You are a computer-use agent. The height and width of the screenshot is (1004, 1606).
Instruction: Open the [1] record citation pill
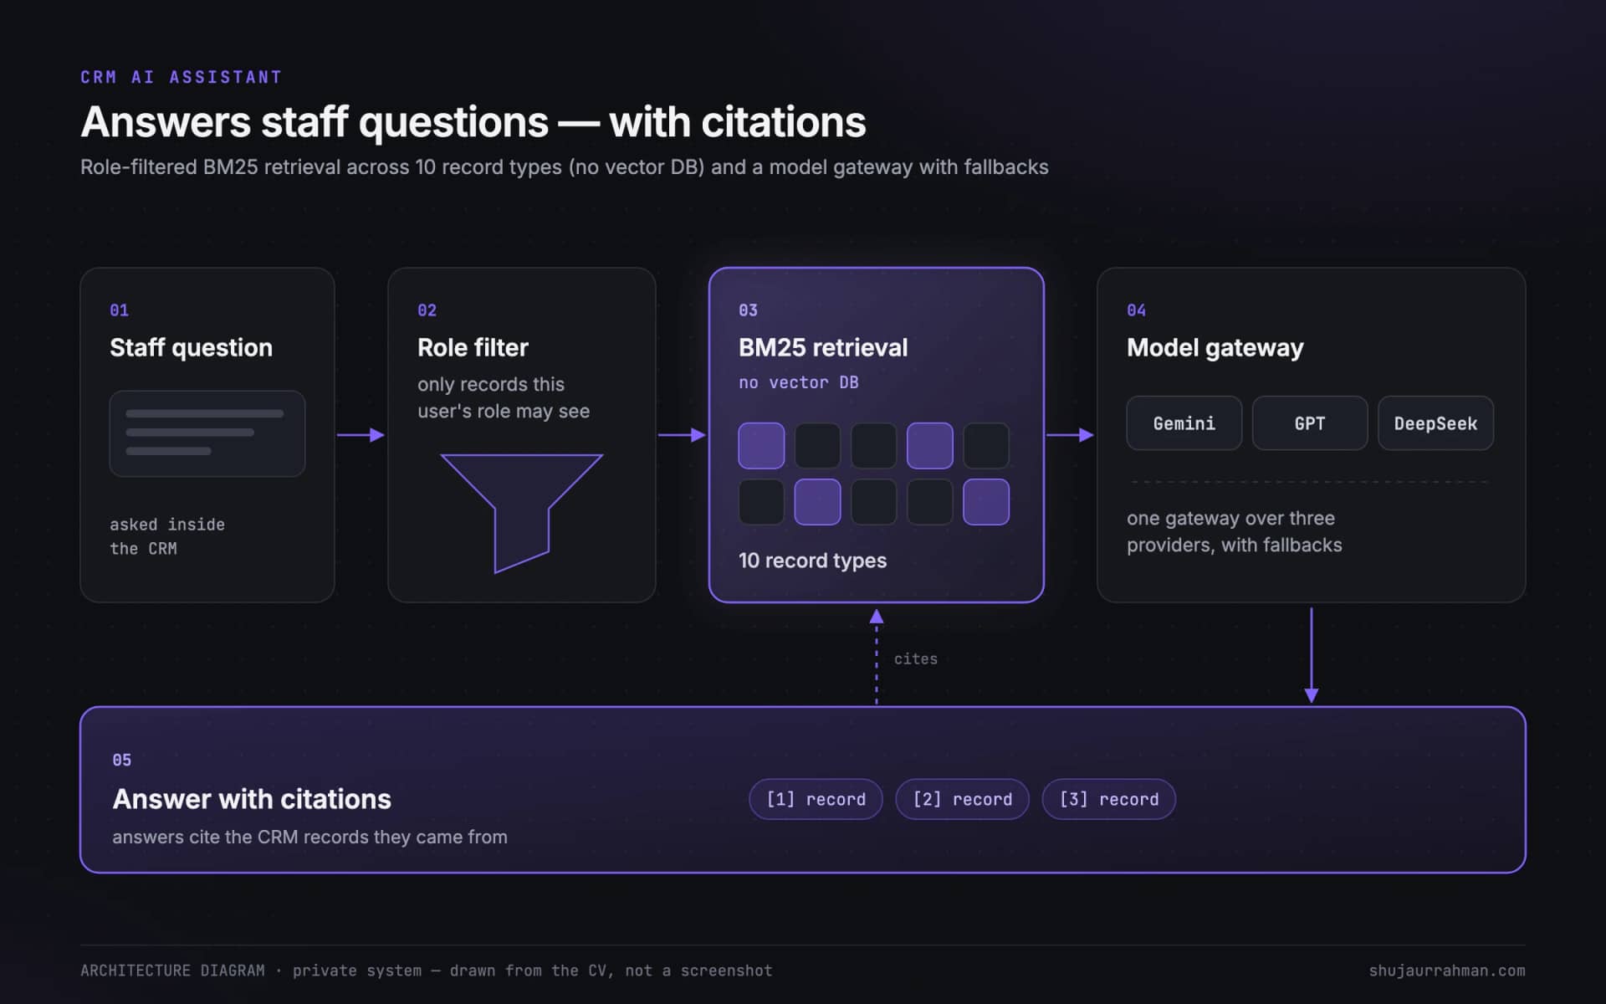[x=816, y=799]
